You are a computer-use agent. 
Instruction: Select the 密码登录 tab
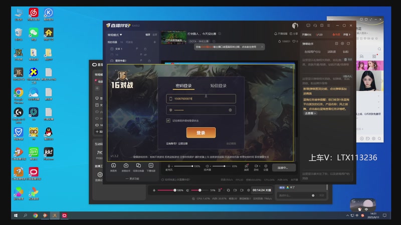click(183, 85)
